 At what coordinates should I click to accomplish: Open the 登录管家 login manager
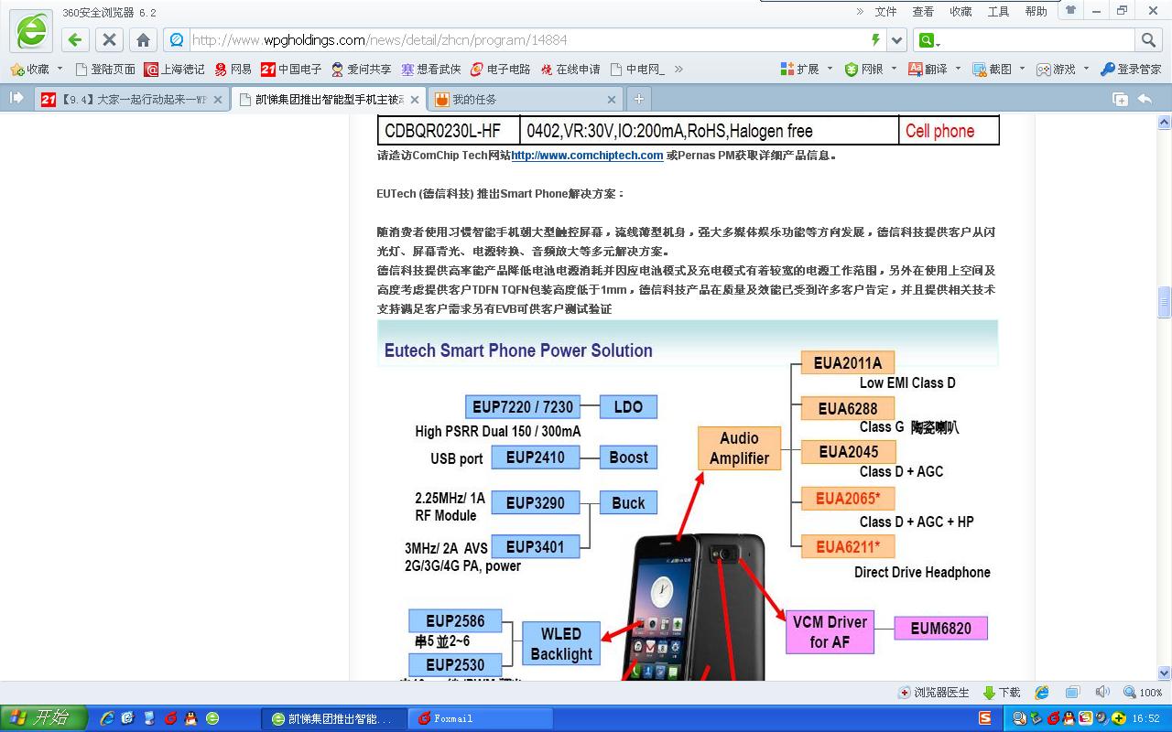(x=1131, y=69)
